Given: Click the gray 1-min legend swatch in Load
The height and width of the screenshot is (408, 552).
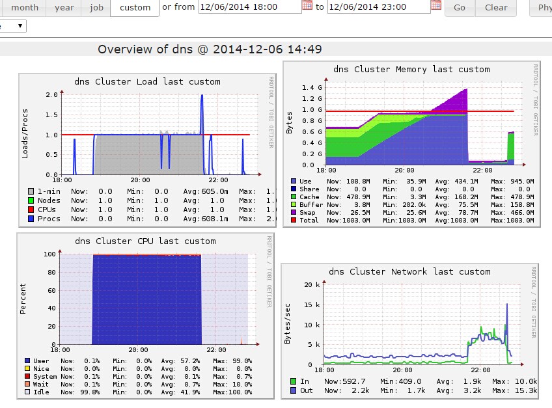Looking at the screenshot, I should pyautogui.click(x=31, y=191).
